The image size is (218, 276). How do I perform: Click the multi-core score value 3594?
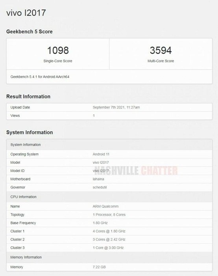click(161, 50)
